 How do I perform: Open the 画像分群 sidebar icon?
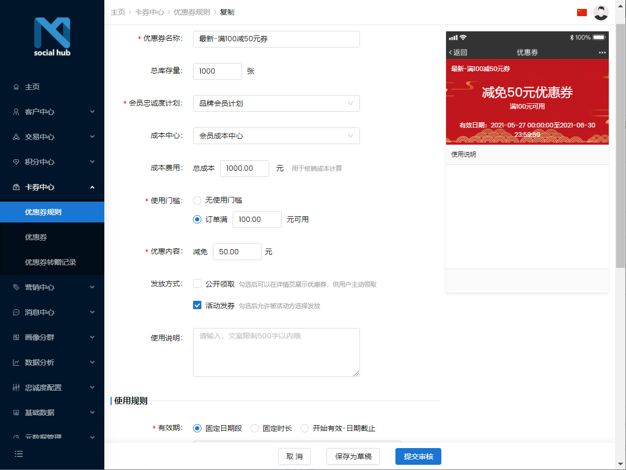coord(19,337)
